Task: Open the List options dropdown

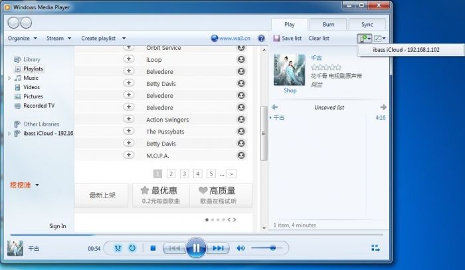Action: 379,39
